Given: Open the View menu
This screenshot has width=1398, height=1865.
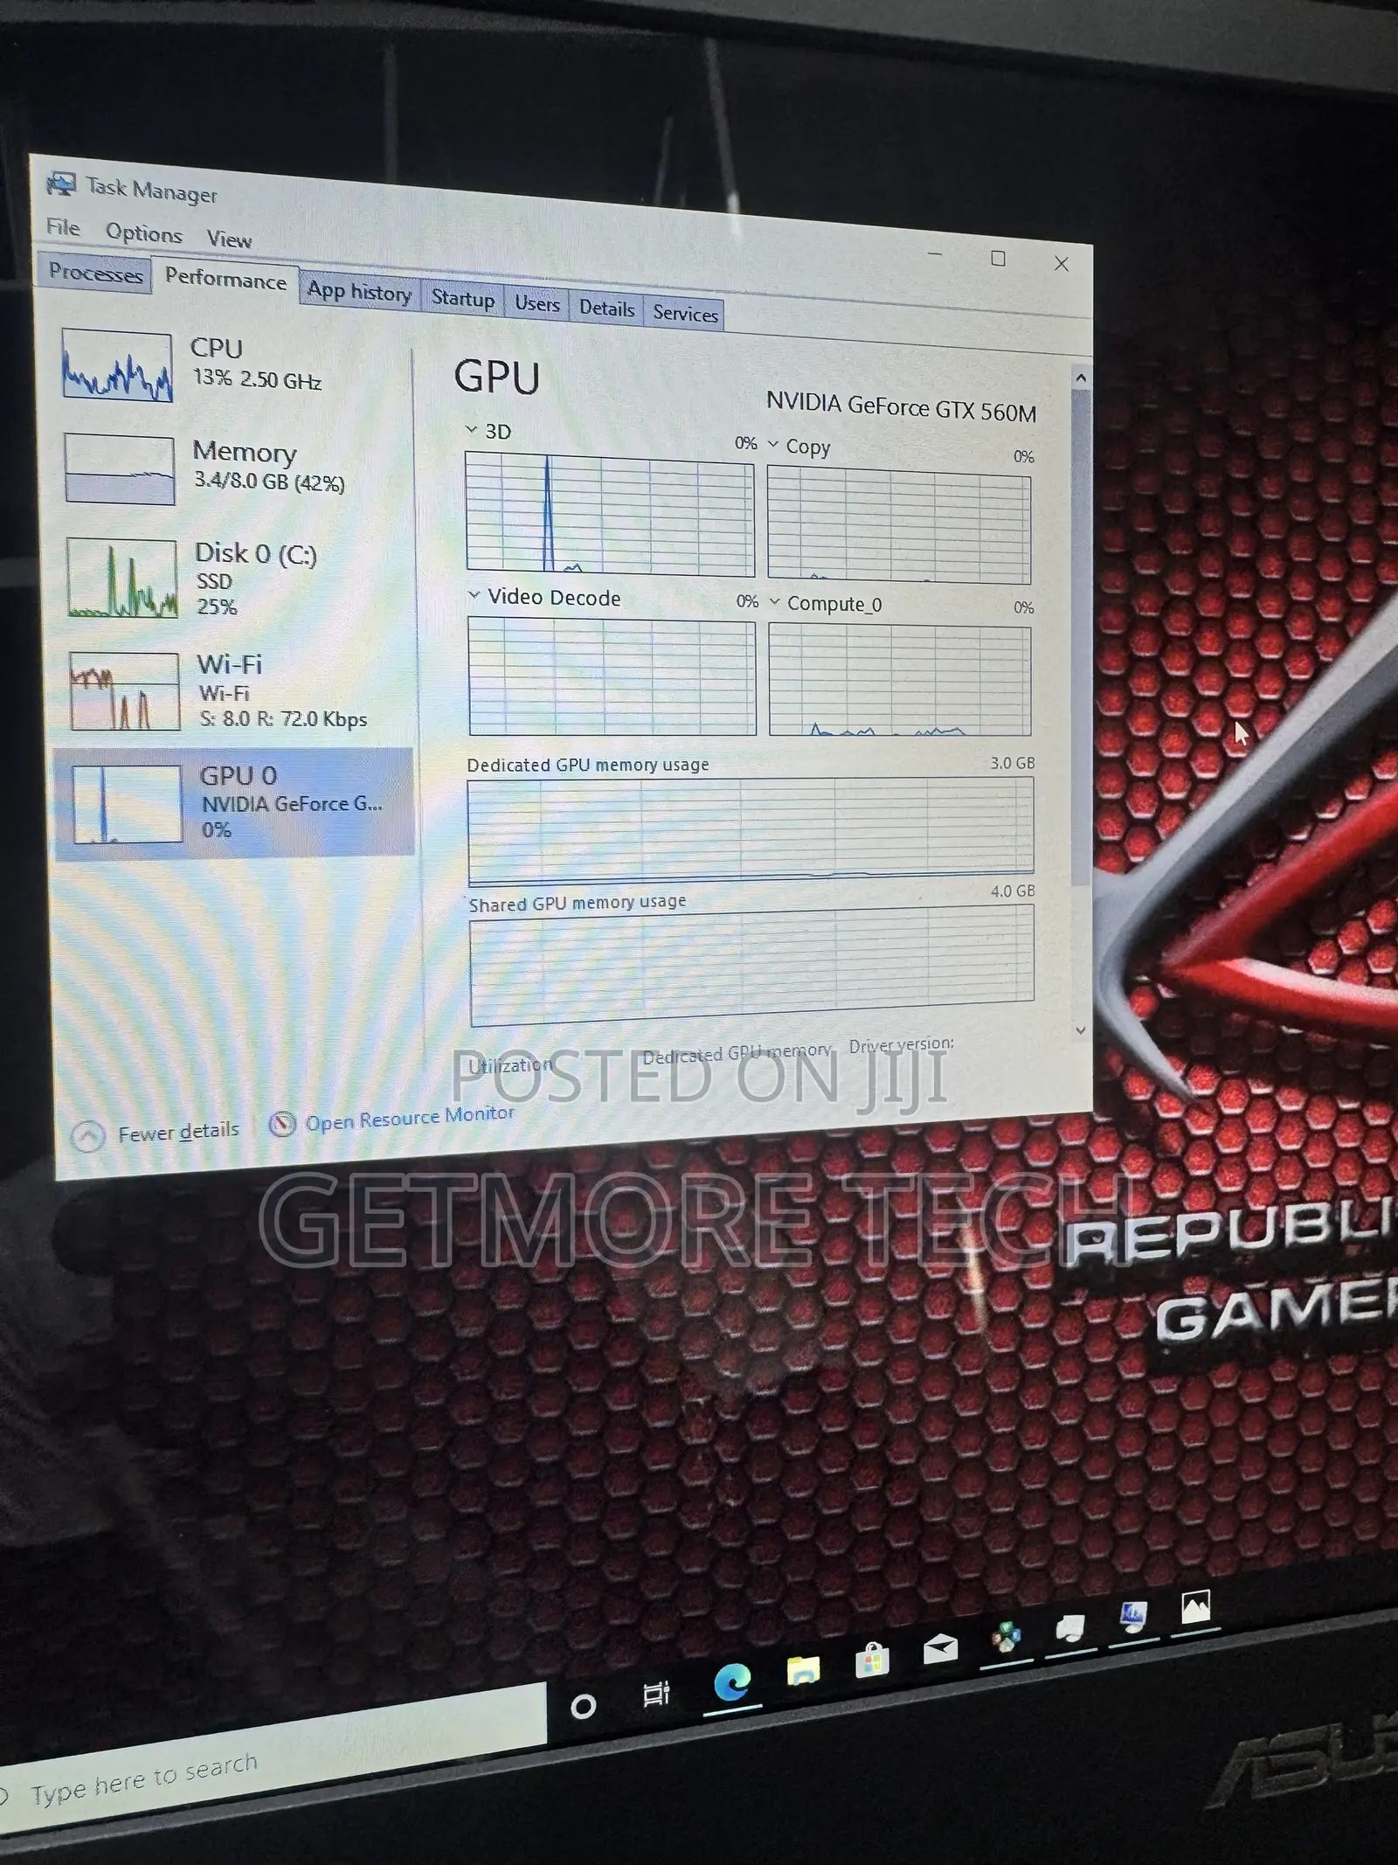Looking at the screenshot, I should [x=229, y=239].
